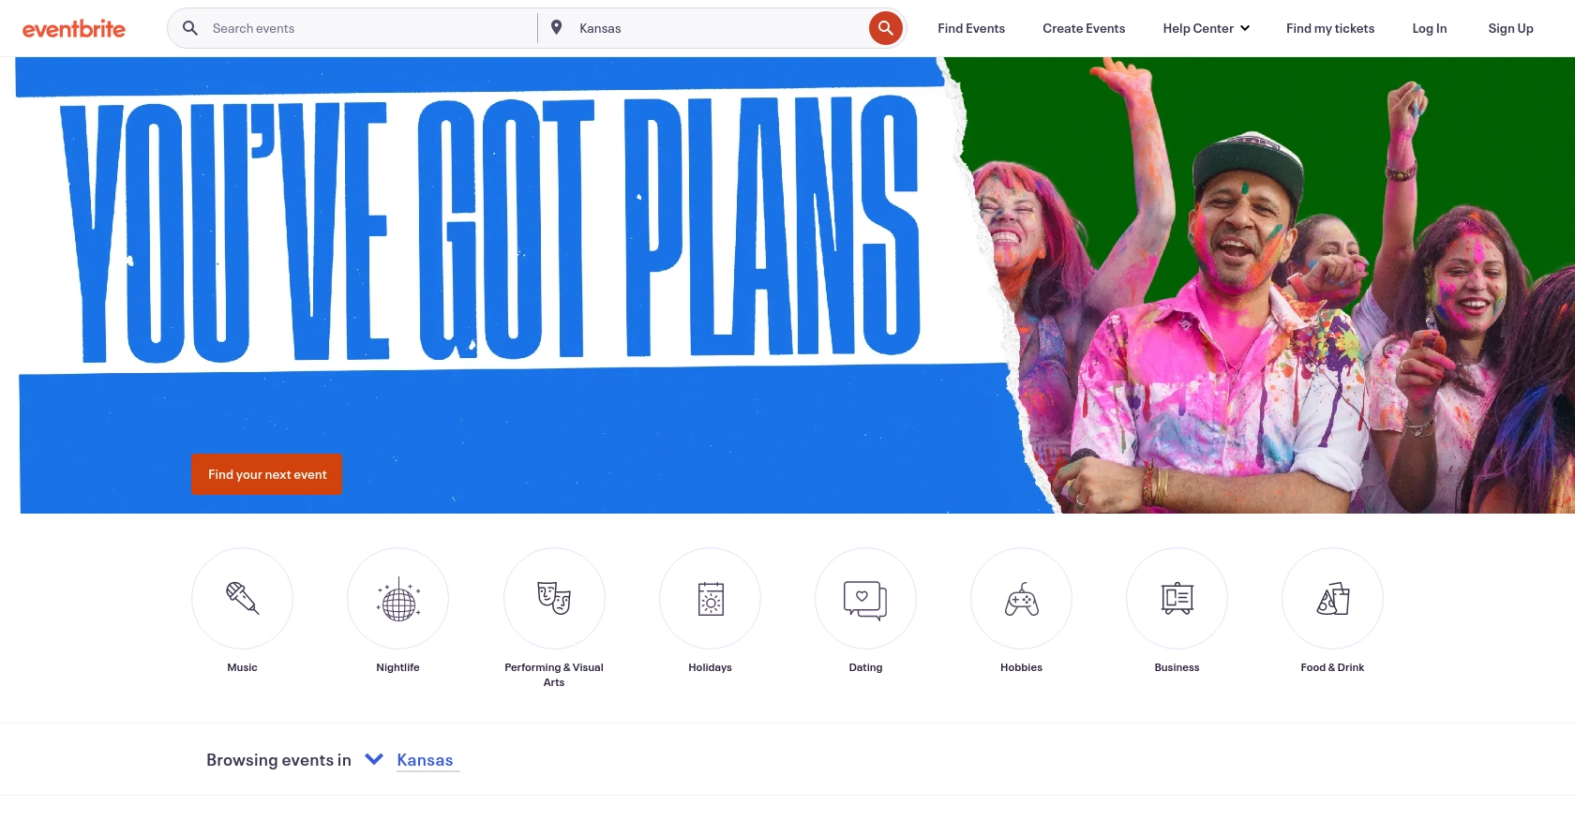Select the Hobbies game controller icon
1575x821 pixels.
tap(1021, 598)
